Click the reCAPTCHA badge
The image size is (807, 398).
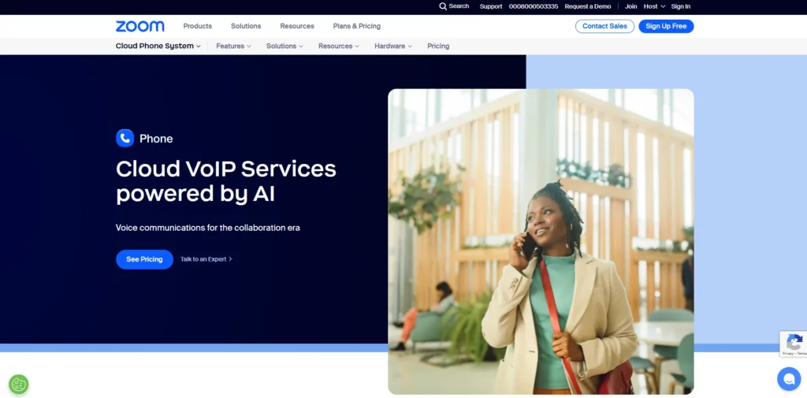point(793,344)
